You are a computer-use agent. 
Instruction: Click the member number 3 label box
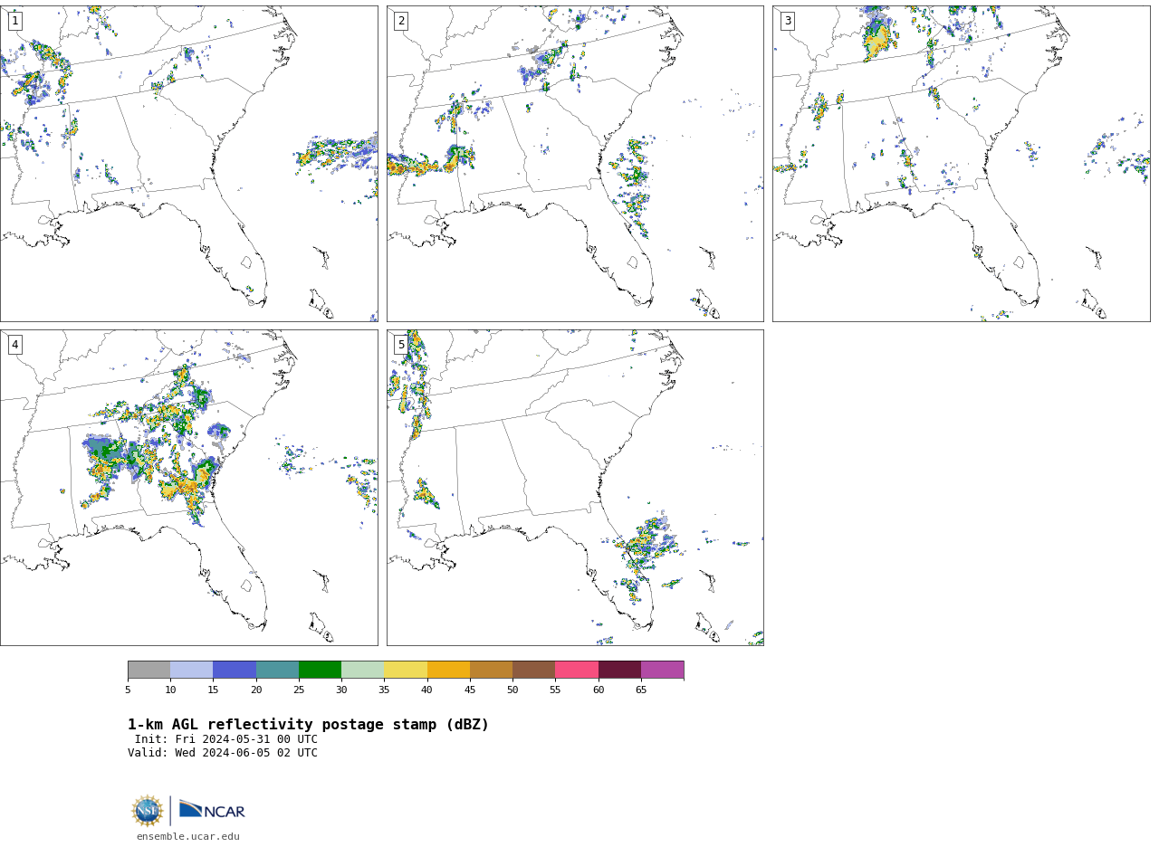(788, 21)
